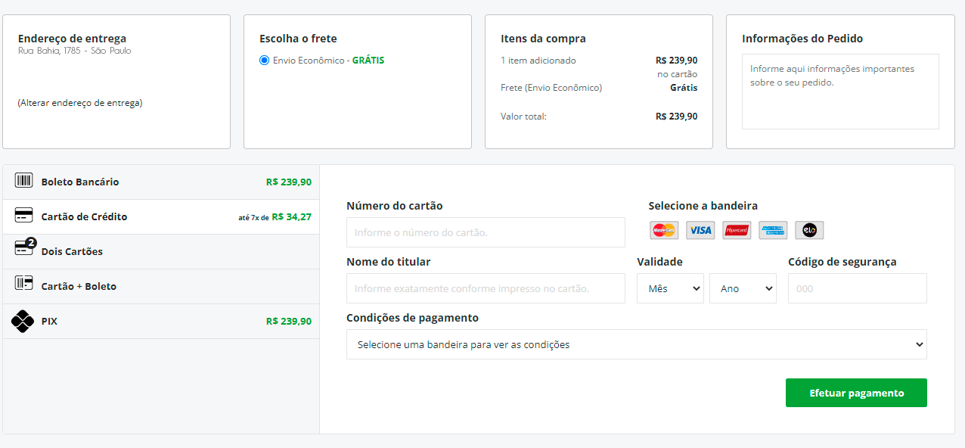Click the Validade label
Image resolution: width=965 pixels, height=448 pixels.
click(659, 262)
